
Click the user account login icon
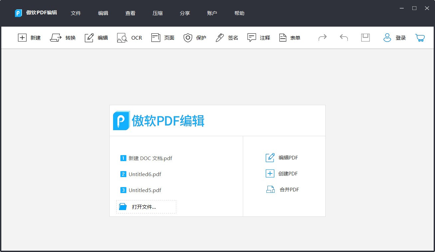387,38
